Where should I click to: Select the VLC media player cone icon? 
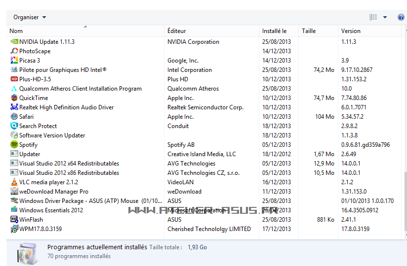(14, 182)
